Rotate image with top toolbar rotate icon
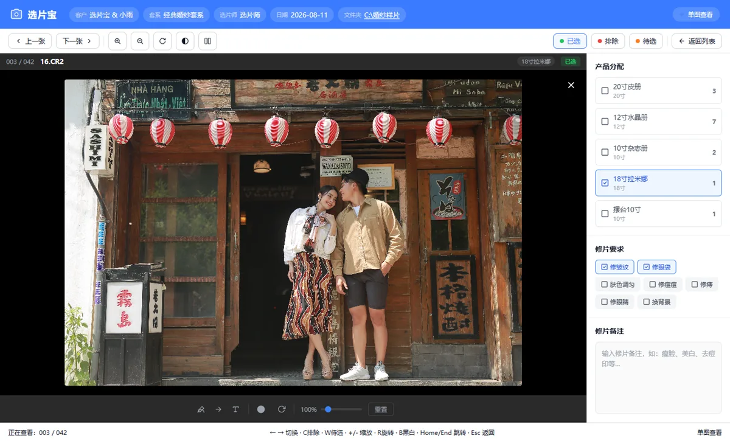Screen dimensions: 730x441 pyautogui.click(x=162, y=41)
